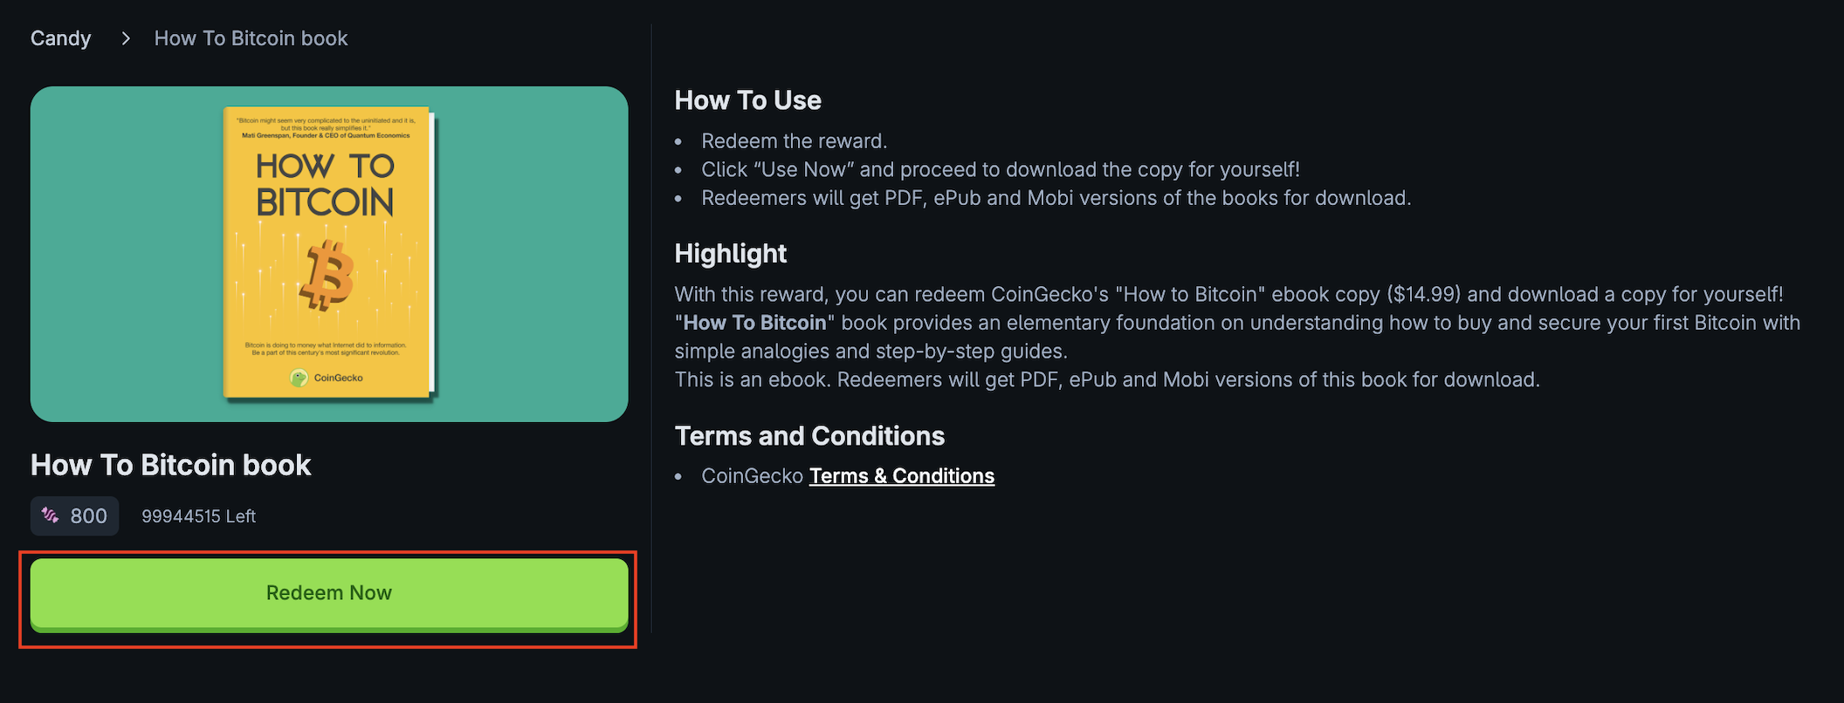Image resolution: width=1844 pixels, height=703 pixels.
Task: Click the CoinGecko gecko logo on the book
Action: 299,378
